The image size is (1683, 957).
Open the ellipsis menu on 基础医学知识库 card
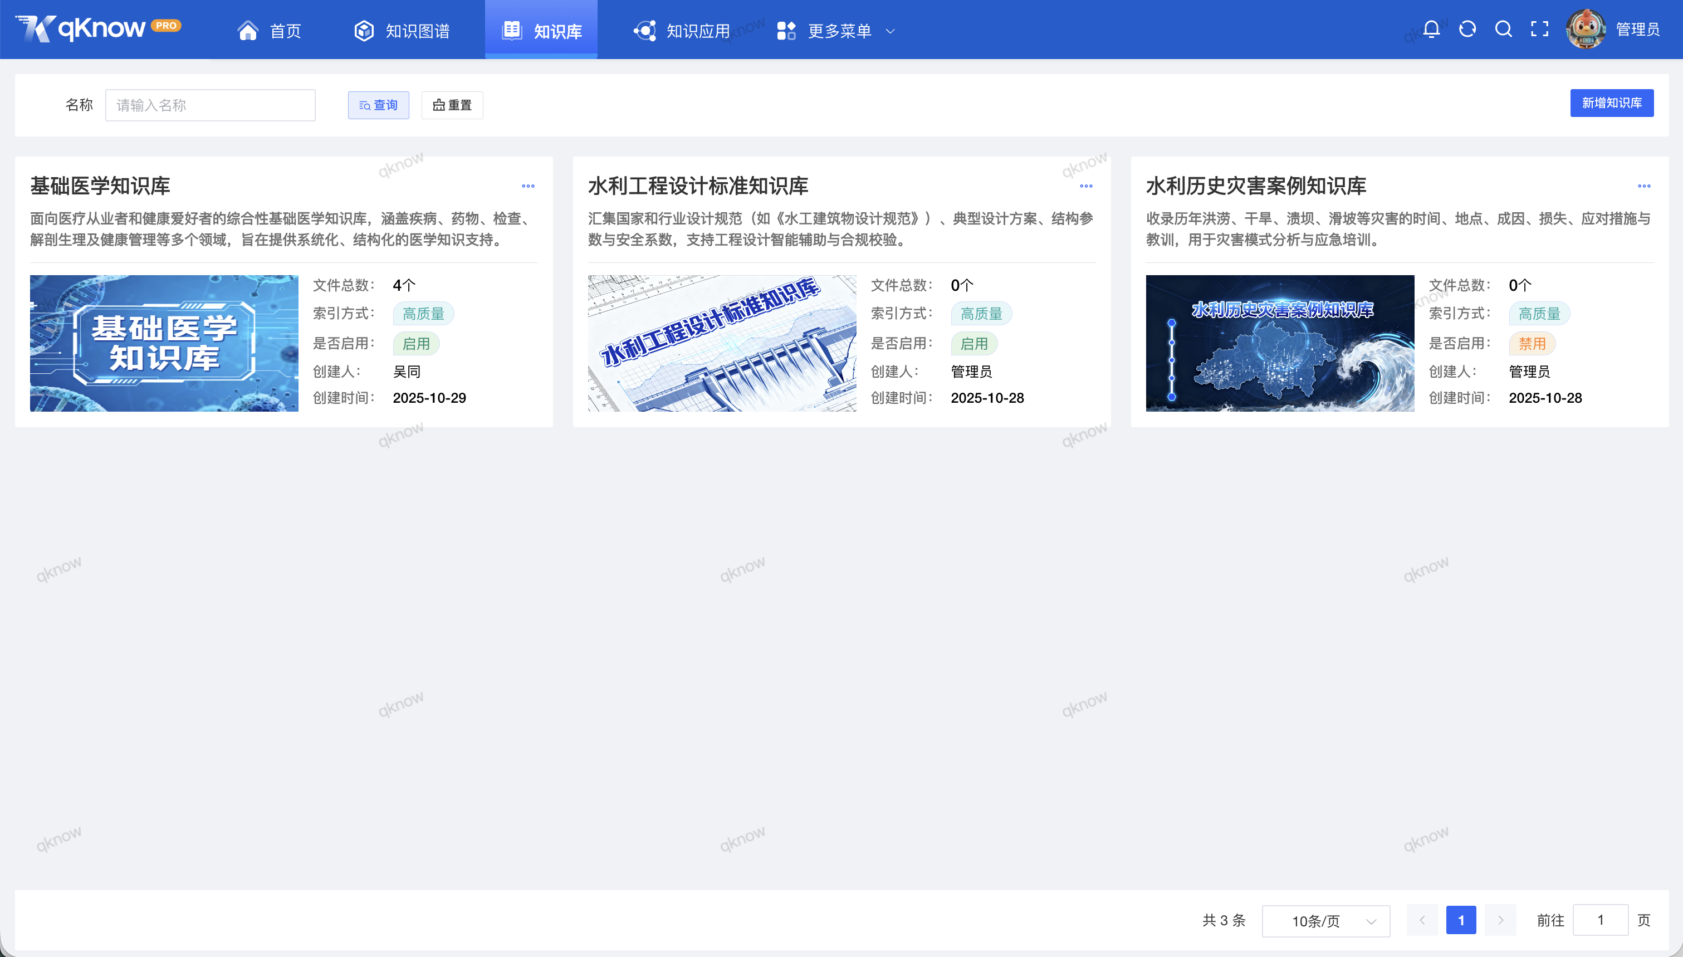click(x=528, y=186)
